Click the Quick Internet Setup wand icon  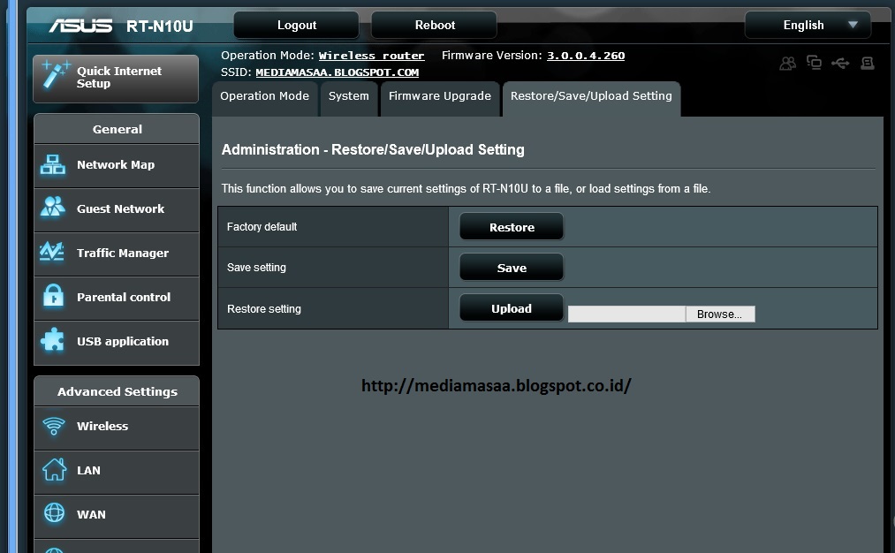click(56, 75)
